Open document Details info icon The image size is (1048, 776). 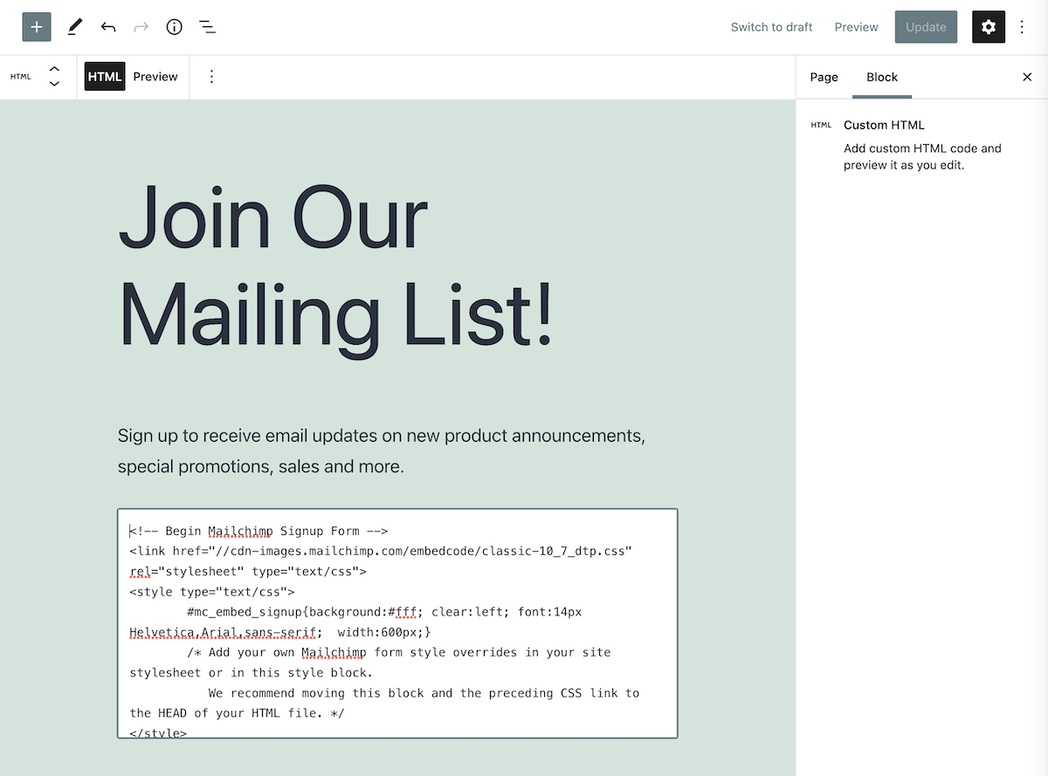[x=175, y=27]
